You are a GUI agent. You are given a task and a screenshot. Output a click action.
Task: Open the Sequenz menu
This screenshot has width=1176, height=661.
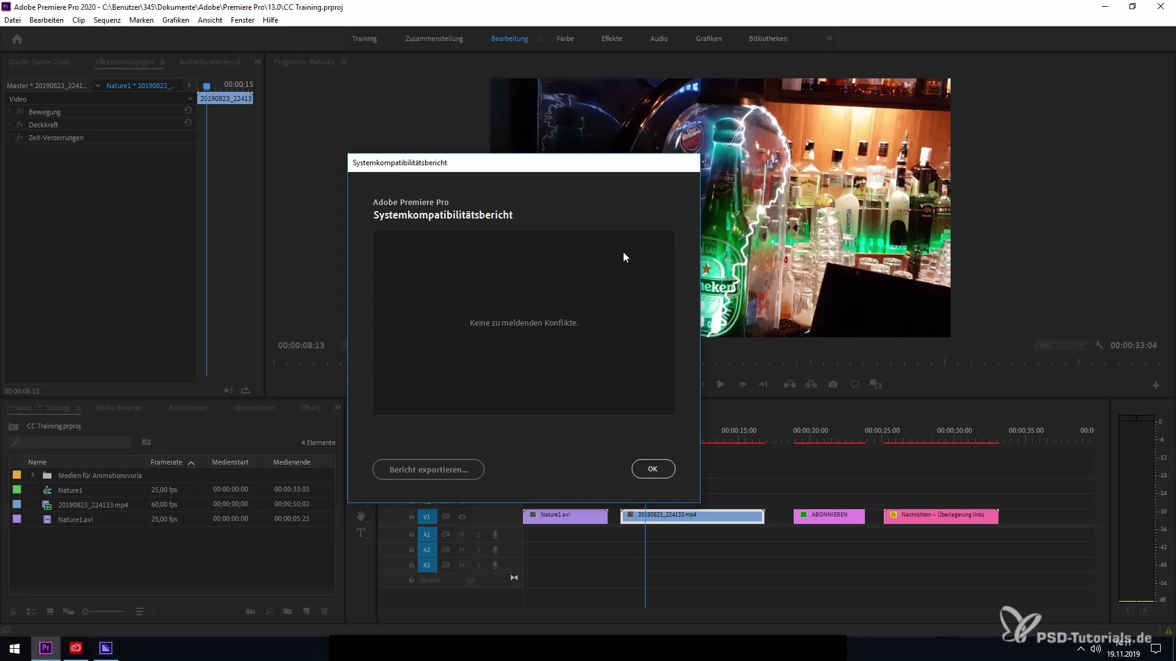pos(107,20)
